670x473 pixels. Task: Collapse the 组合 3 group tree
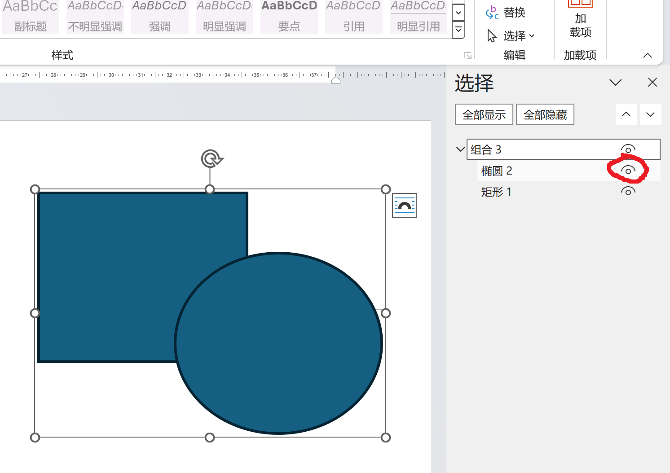460,149
